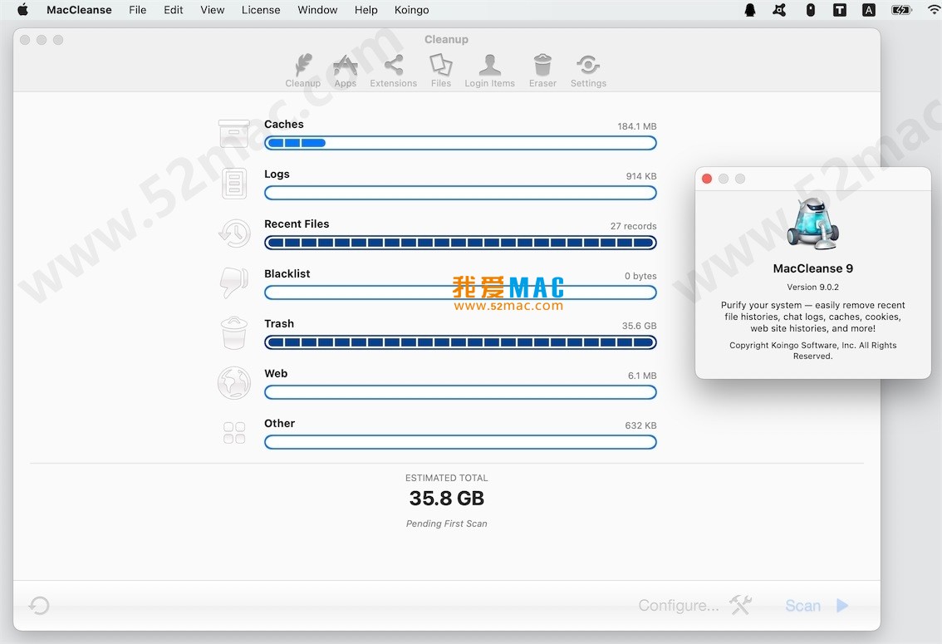Click the Configure hammer and wrench icon
The image size is (942, 644).
(741, 605)
